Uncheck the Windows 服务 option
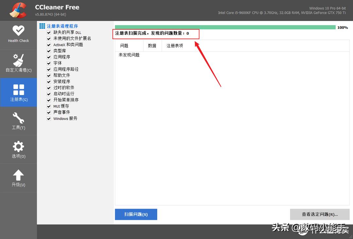This screenshot has width=353, height=239. pyautogui.click(x=48, y=119)
